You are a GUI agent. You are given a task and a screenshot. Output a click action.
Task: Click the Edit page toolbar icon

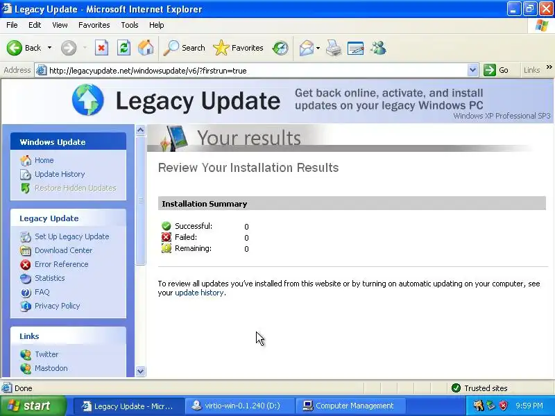tap(356, 48)
